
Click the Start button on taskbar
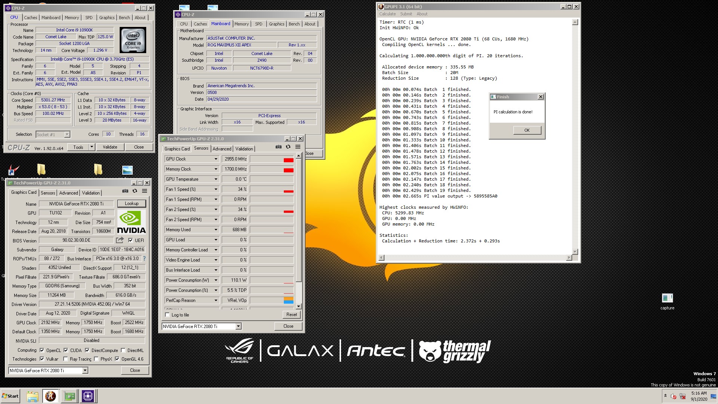10,396
